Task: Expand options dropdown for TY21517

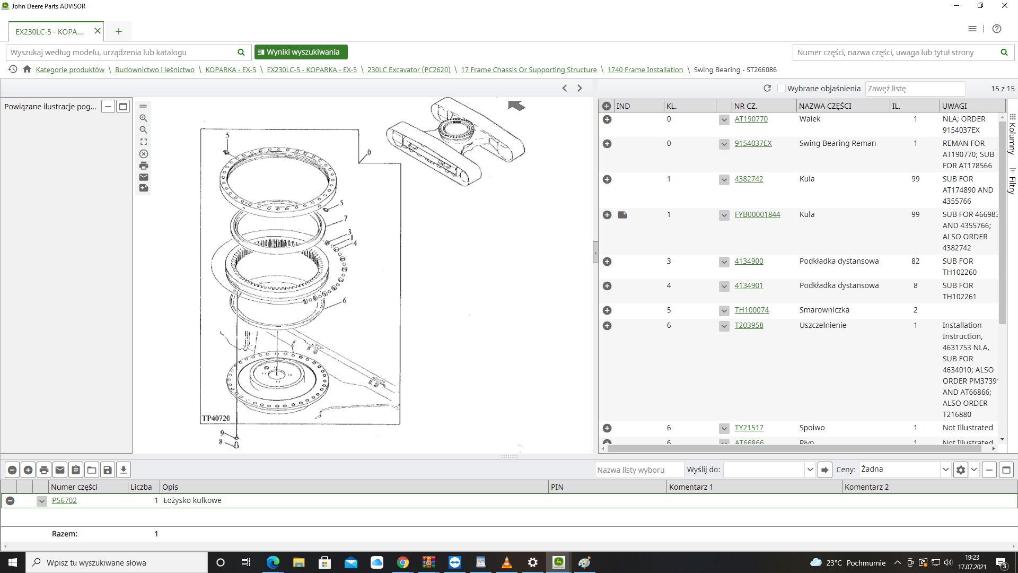Action: point(724,429)
